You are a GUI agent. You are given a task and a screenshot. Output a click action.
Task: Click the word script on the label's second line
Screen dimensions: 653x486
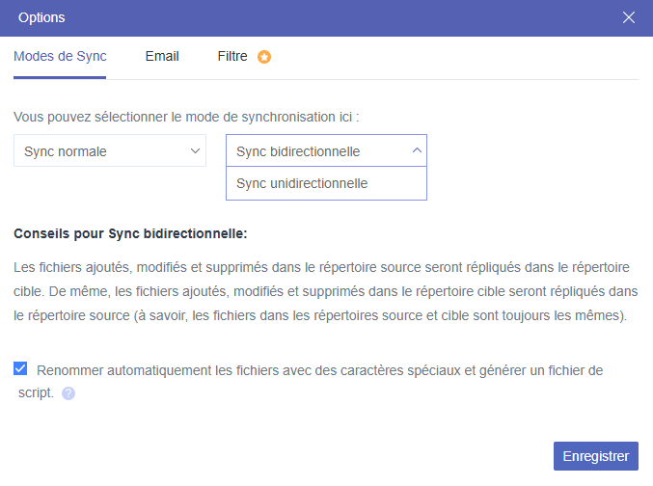[35, 392]
